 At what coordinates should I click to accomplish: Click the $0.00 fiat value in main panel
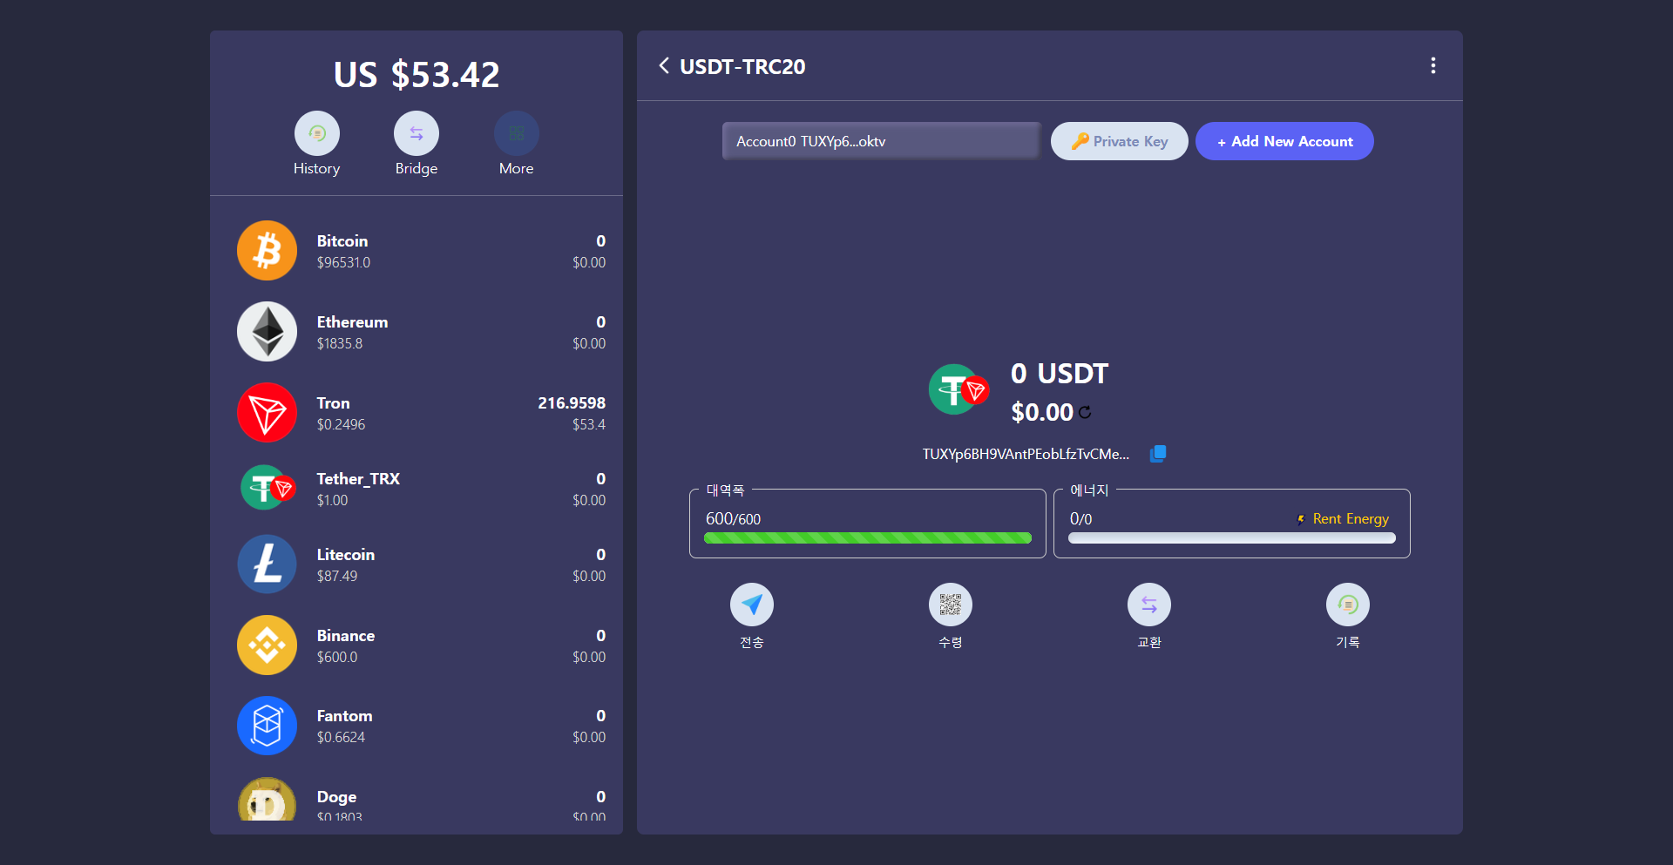(1042, 412)
